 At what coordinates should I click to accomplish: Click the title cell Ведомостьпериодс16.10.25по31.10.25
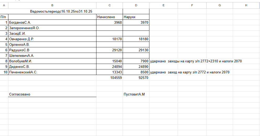[61, 12]
